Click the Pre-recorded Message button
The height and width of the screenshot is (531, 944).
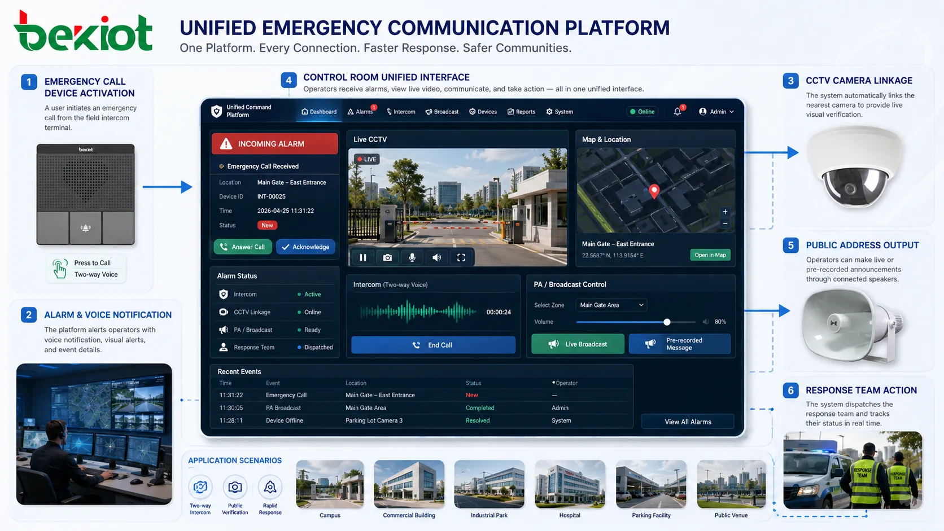coord(680,344)
